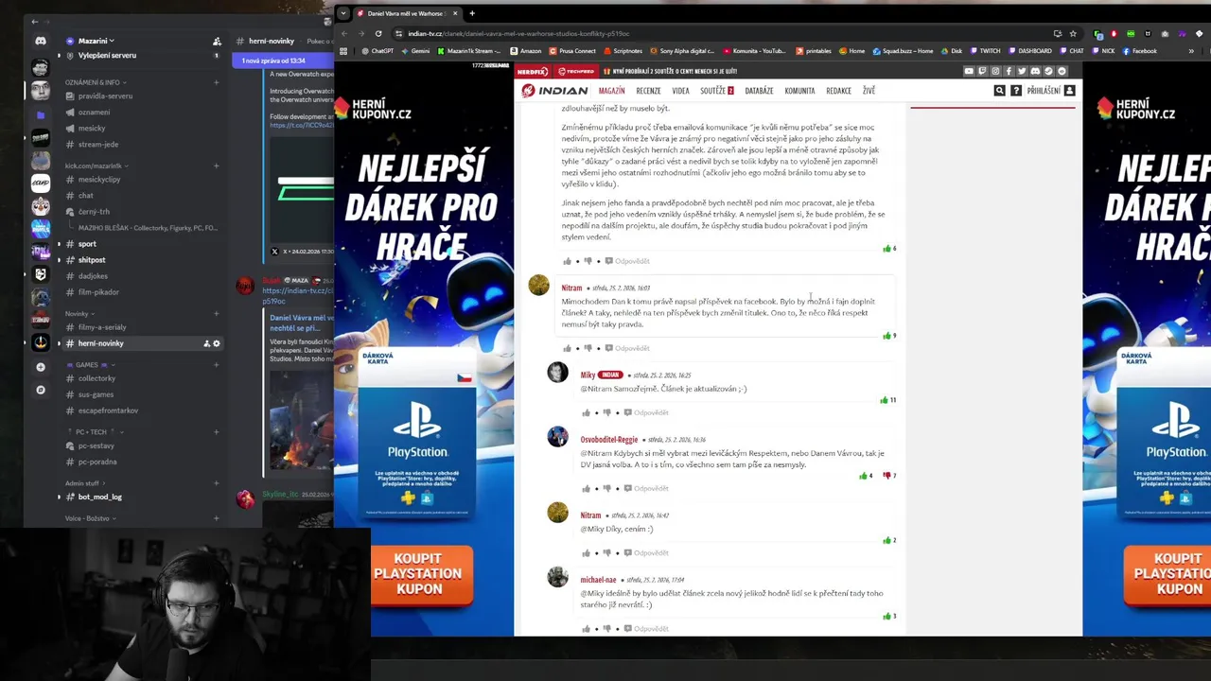Open Indian's Facebook social icon in header

[1009, 71]
